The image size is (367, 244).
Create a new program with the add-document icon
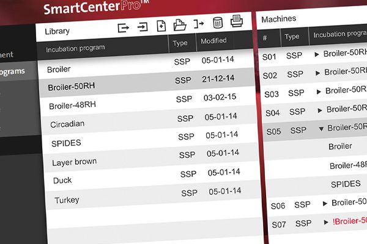coord(161,26)
